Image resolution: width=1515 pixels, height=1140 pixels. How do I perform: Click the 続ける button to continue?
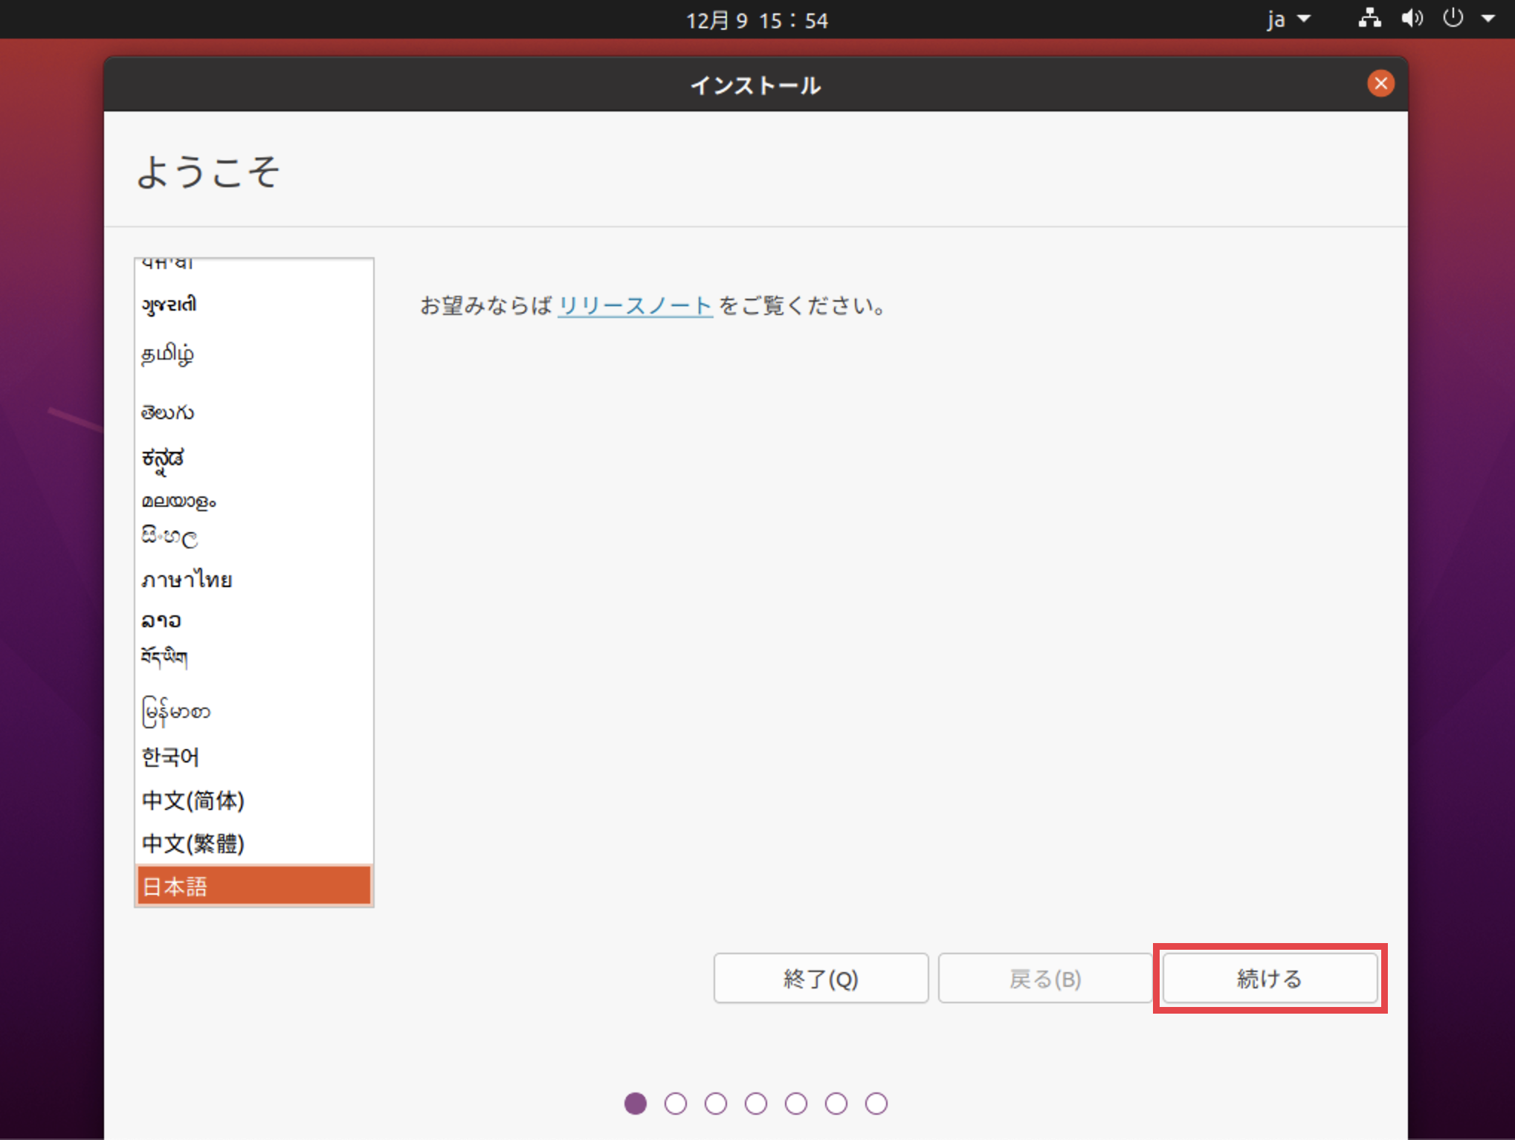pyautogui.click(x=1269, y=979)
